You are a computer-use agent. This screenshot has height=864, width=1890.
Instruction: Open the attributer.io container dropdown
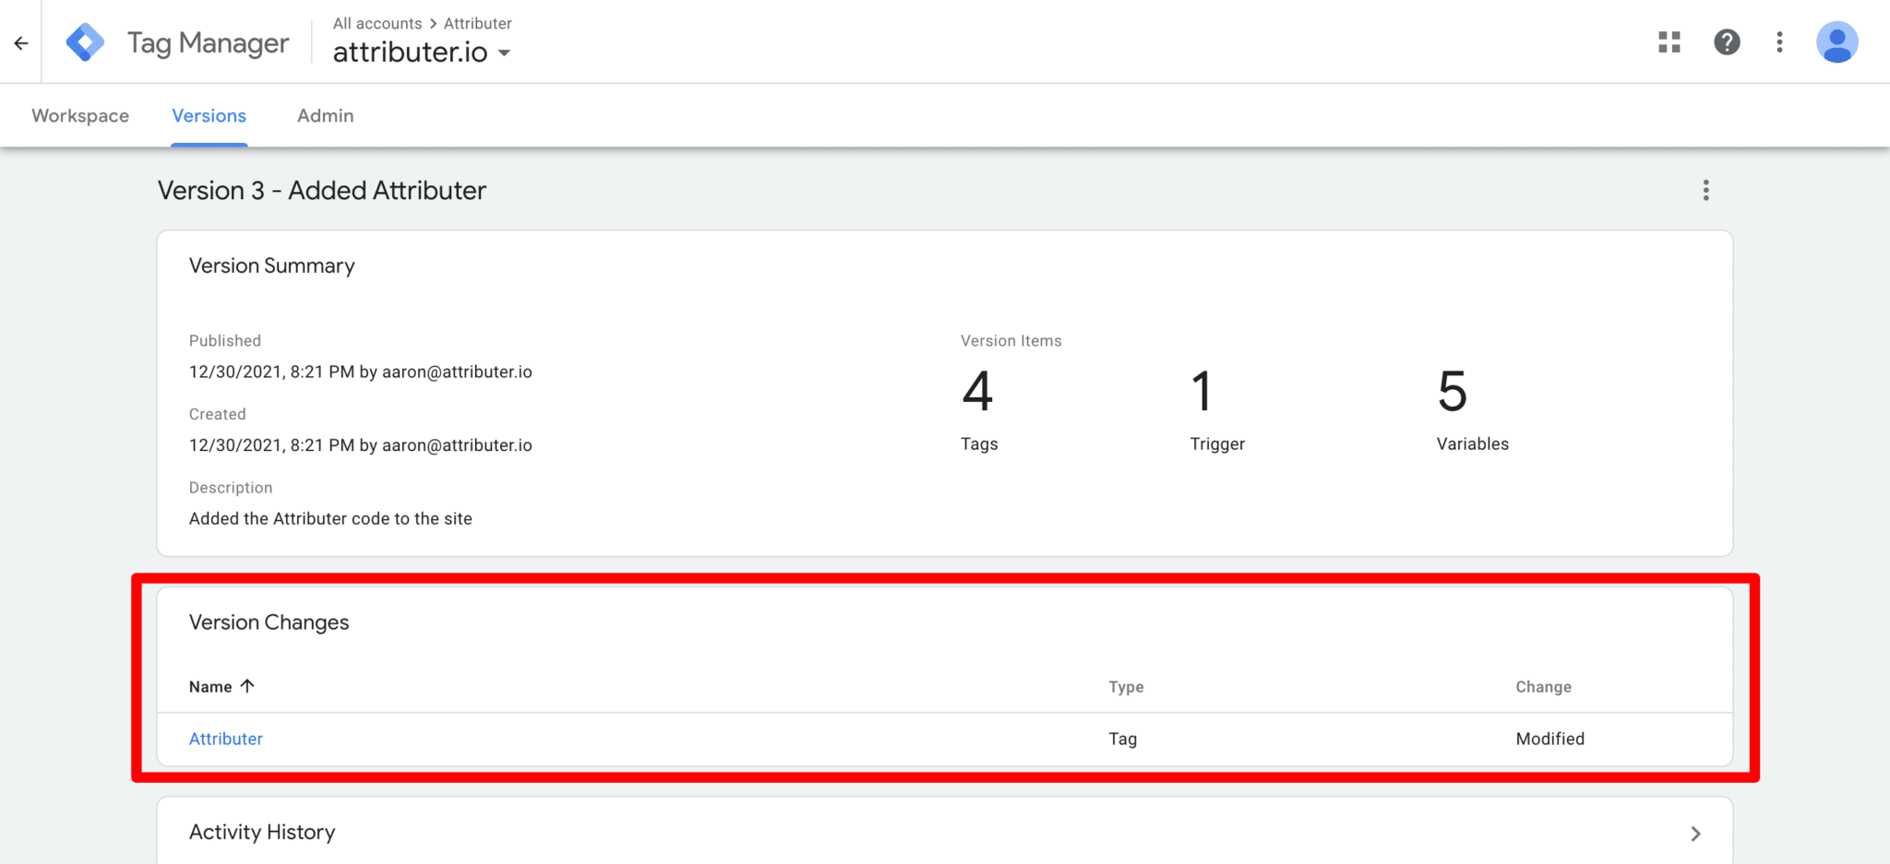point(422,53)
